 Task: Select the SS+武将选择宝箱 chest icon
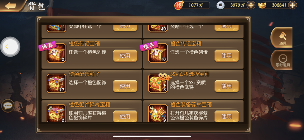158,84
